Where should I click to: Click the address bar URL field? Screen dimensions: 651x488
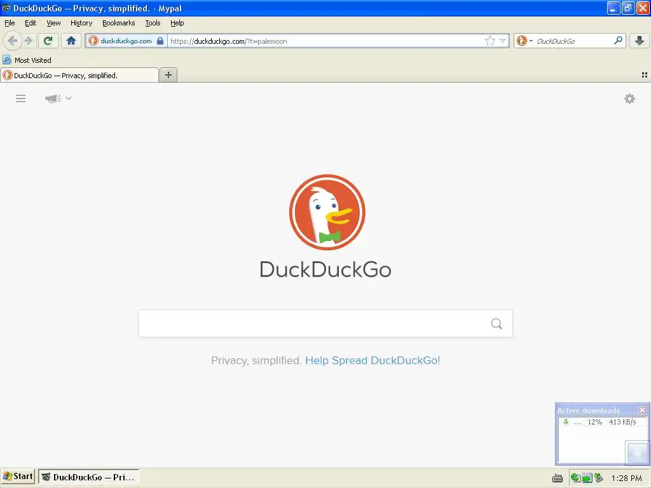[x=325, y=41]
